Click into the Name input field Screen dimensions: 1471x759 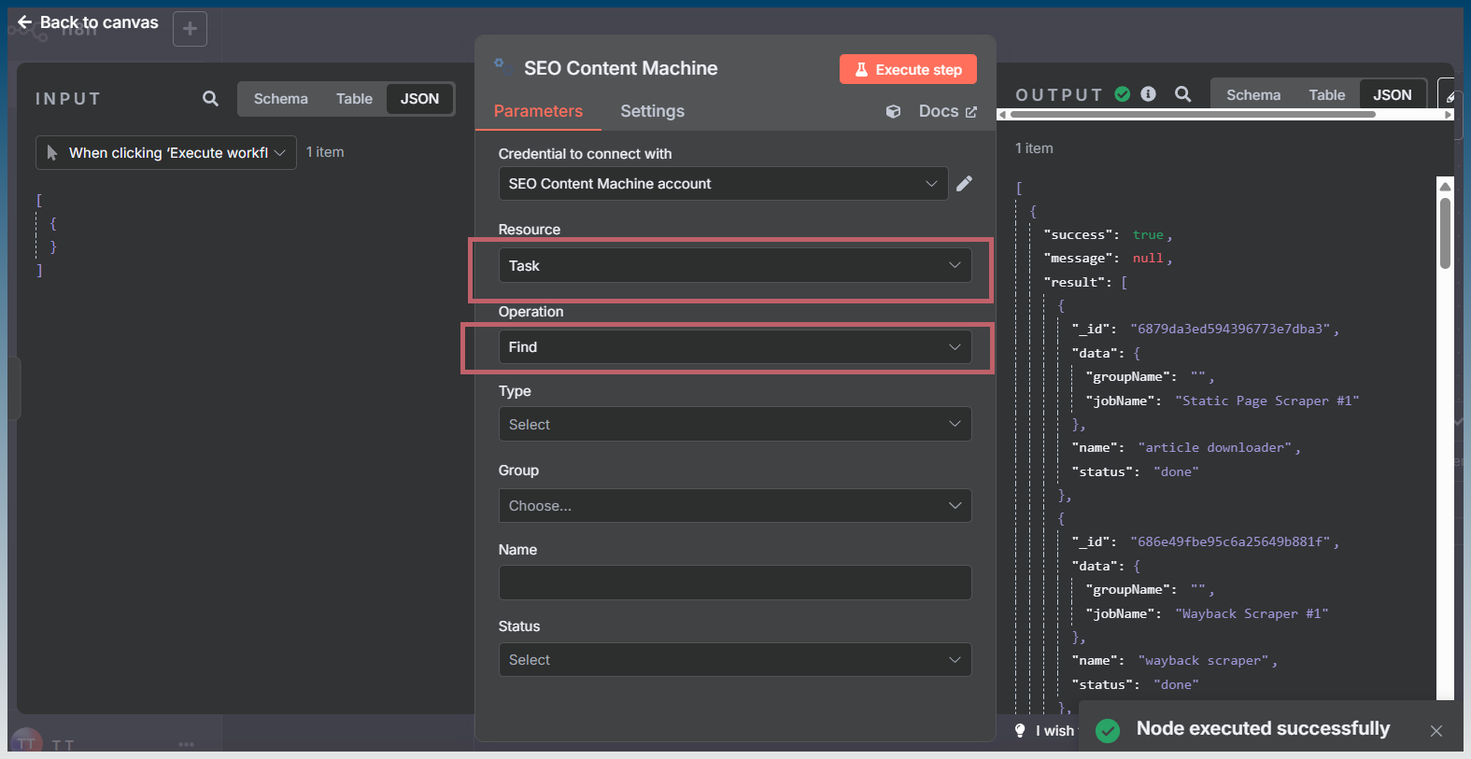click(x=735, y=583)
